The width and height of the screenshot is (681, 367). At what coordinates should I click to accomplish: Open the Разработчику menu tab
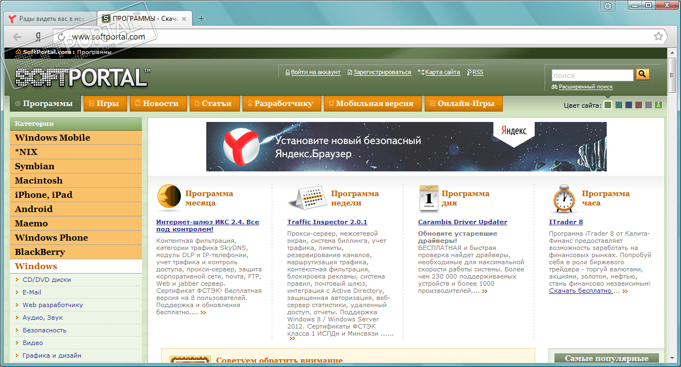(x=281, y=103)
